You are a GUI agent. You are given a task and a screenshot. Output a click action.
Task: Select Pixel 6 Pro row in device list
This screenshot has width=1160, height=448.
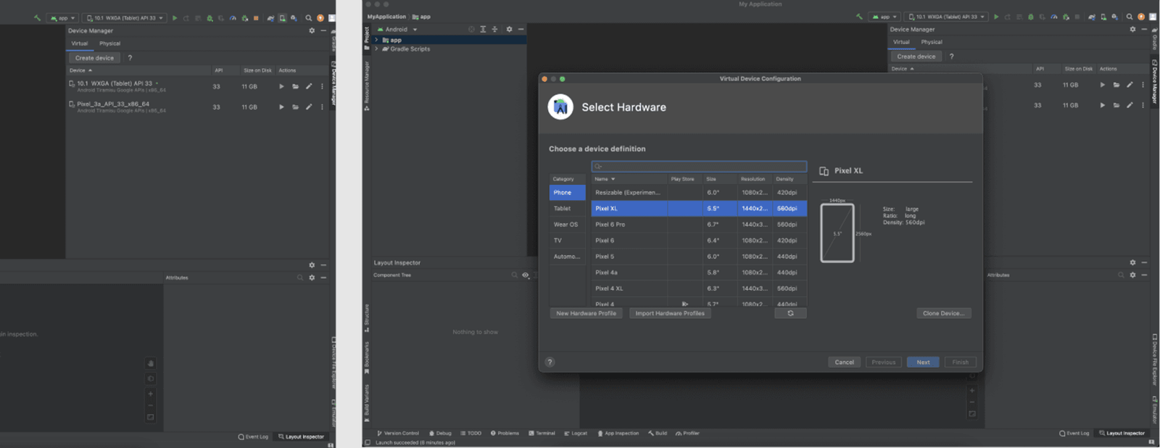(699, 224)
